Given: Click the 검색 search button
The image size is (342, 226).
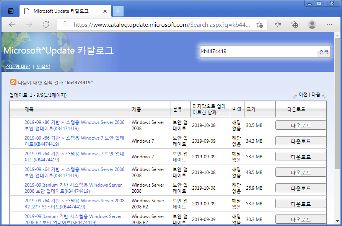Looking at the screenshot, I should click(x=324, y=52).
